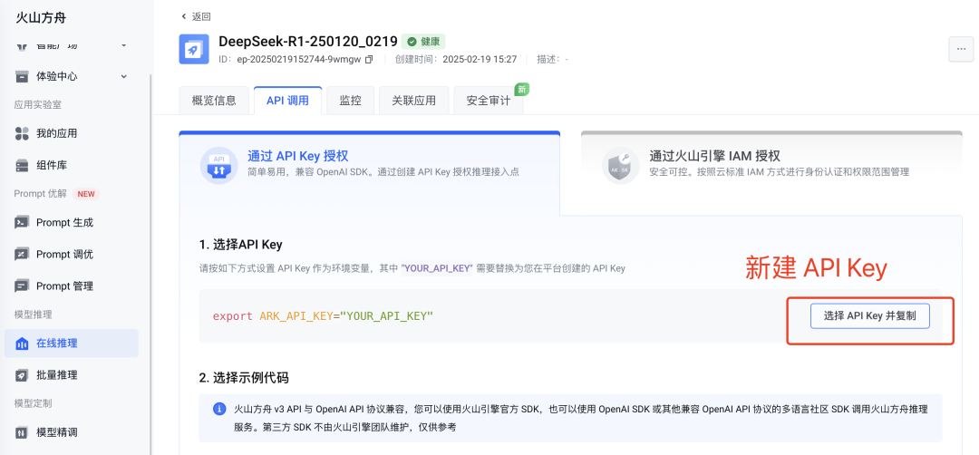The height and width of the screenshot is (455, 979).
Task: Select the 通过 API Key 授权 card
Action: (370, 172)
